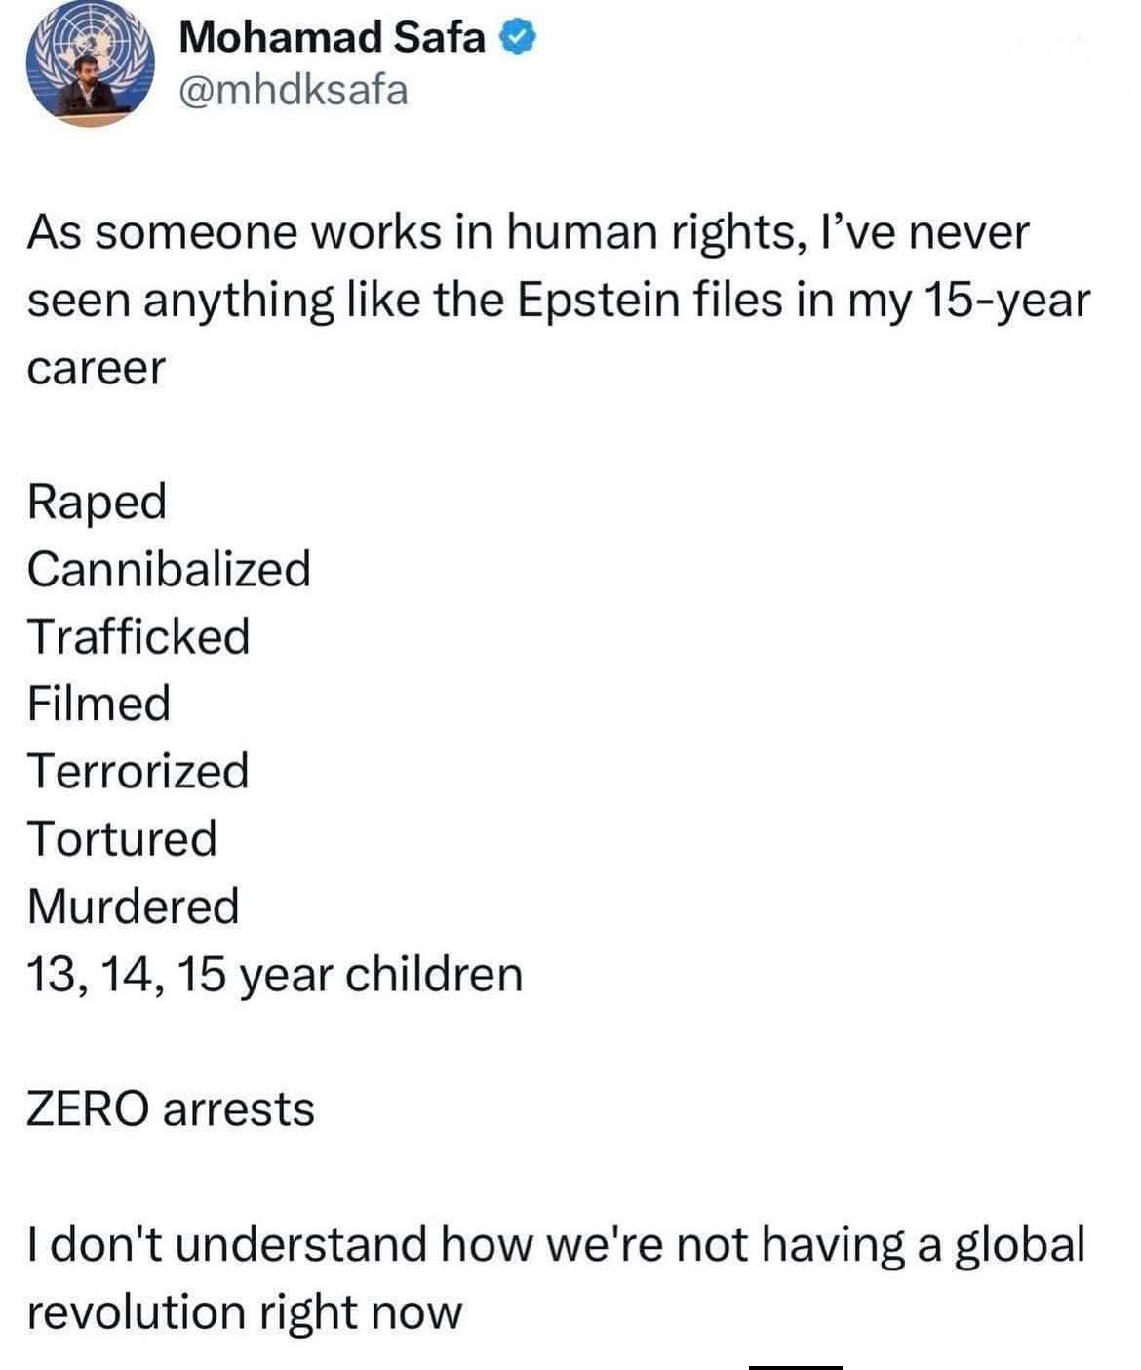This screenshot has width=1141, height=1370.
Task: Click the "ZERO arrests" line
Action: tap(171, 1108)
